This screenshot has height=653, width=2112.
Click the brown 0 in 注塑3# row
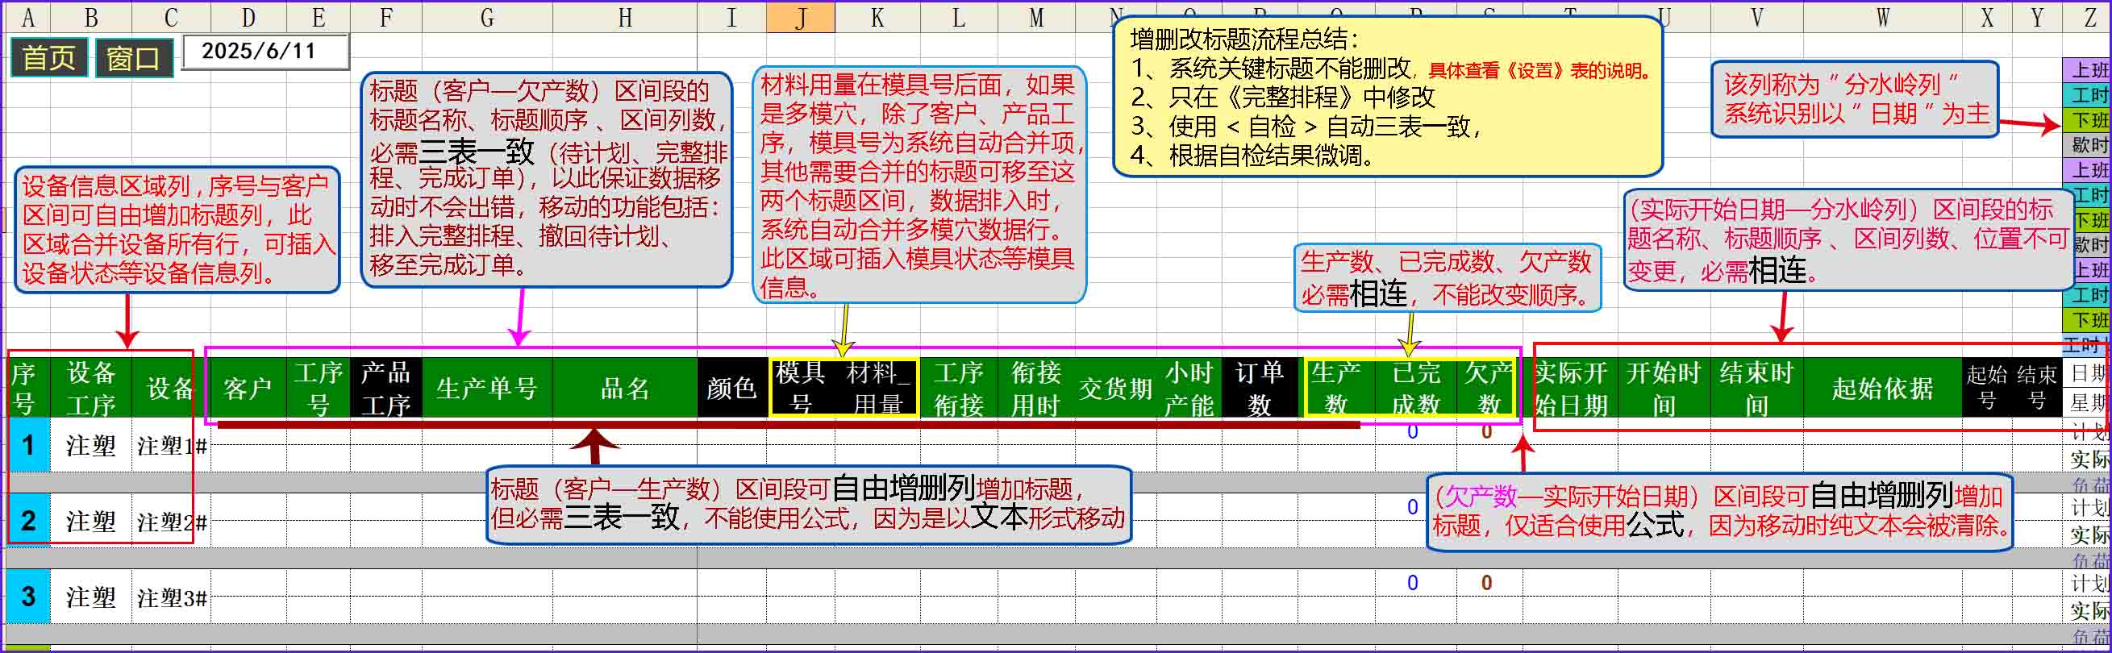click(x=1486, y=583)
